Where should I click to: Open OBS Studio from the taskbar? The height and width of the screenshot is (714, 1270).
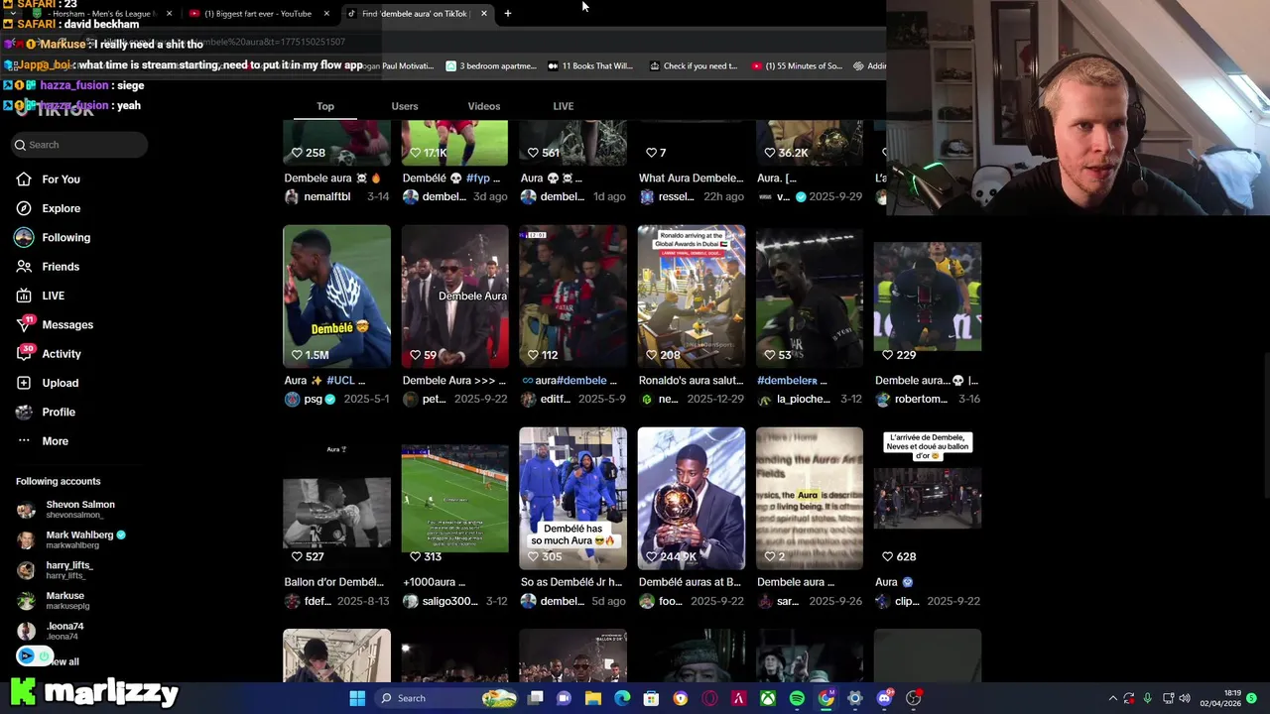tap(914, 698)
